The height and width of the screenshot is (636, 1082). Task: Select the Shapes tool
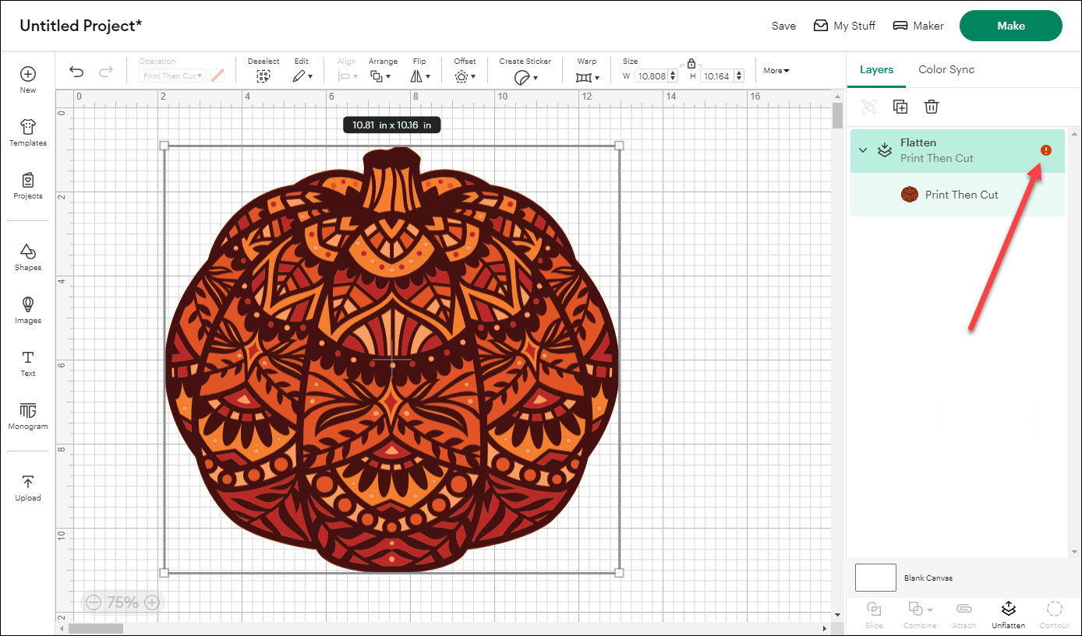(28, 257)
